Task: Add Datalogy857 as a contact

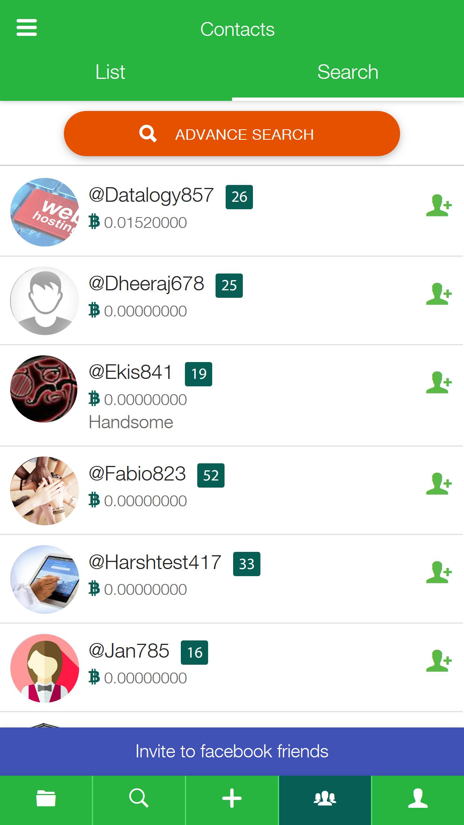Action: coord(439,206)
